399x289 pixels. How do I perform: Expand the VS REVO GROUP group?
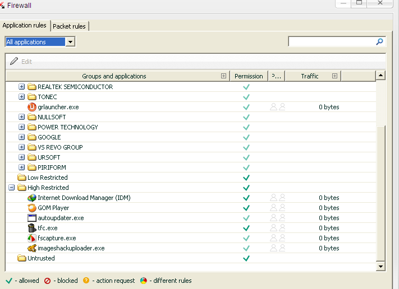click(x=22, y=147)
